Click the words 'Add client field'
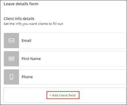 pyautogui.click(x=64, y=95)
